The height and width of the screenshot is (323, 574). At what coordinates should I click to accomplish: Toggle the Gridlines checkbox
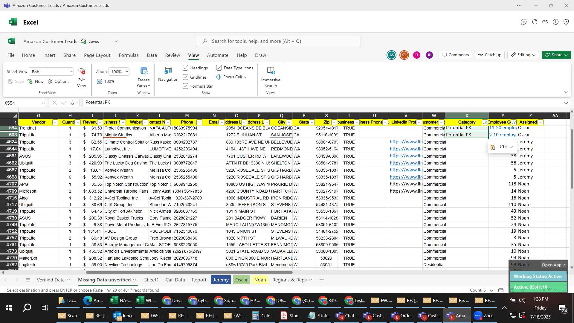[185, 77]
